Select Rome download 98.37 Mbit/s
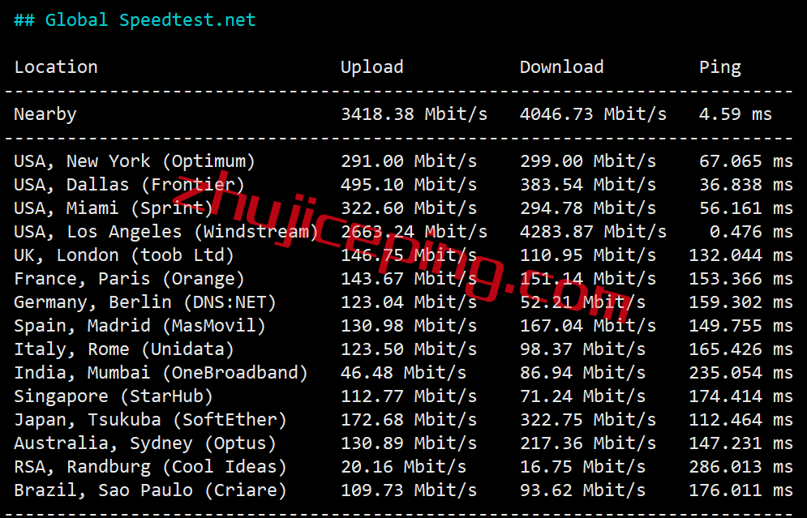The height and width of the screenshot is (518, 807). (x=582, y=349)
